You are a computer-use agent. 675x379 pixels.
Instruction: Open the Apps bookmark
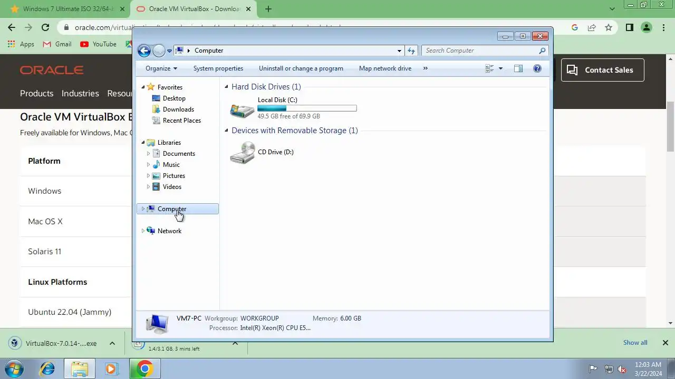click(21, 44)
